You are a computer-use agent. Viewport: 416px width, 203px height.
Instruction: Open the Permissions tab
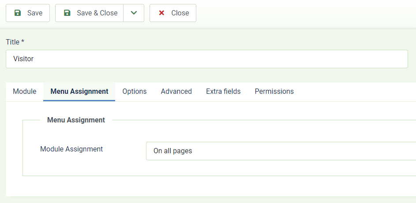(274, 92)
